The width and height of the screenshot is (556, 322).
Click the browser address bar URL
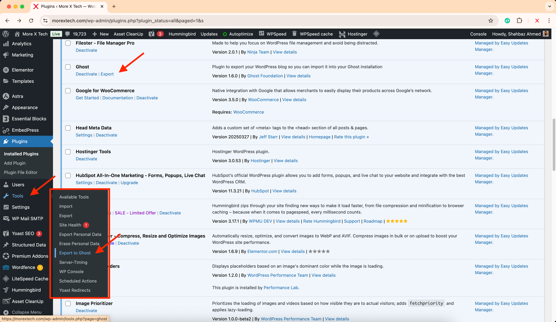[x=128, y=21]
